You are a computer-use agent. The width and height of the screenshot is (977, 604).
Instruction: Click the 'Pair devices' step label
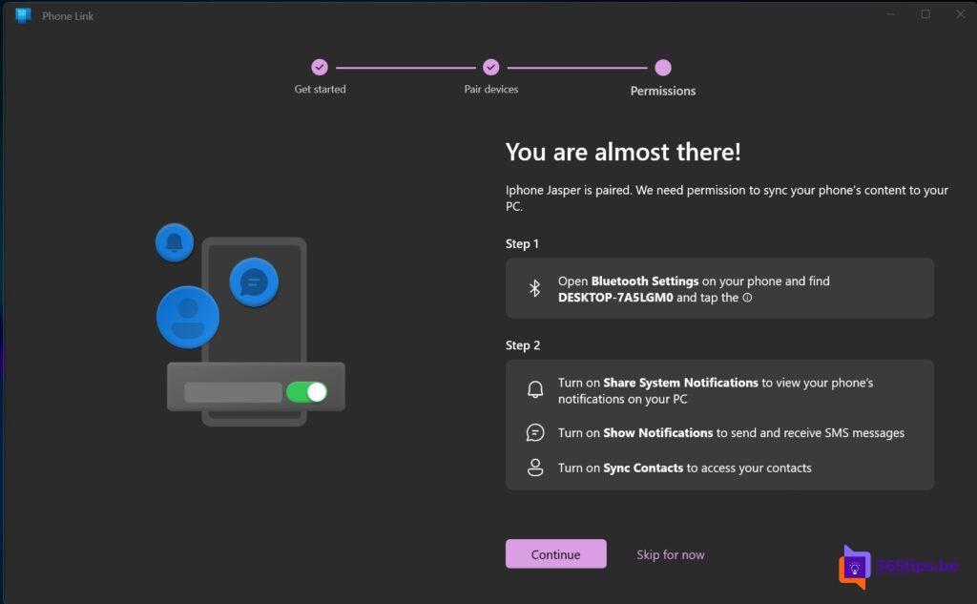click(x=491, y=89)
